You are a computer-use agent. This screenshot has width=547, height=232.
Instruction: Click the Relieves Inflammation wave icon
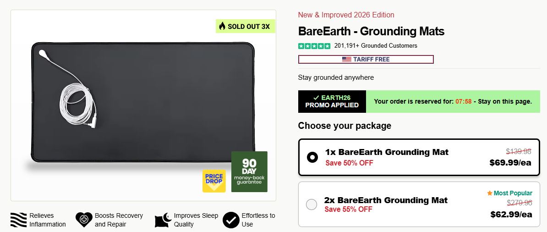tap(19, 220)
